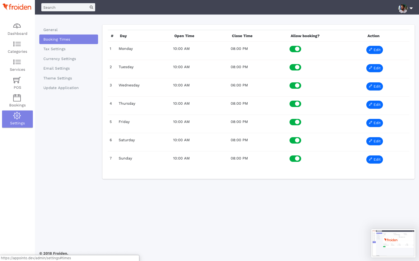Open the user avatar menu
419x261 pixels.
pos(403,8)
